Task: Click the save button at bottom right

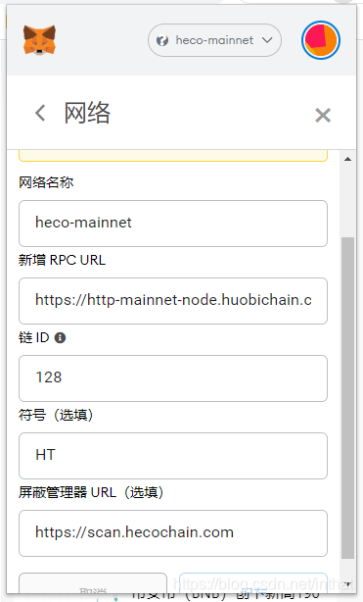Action: coord(253,582)
